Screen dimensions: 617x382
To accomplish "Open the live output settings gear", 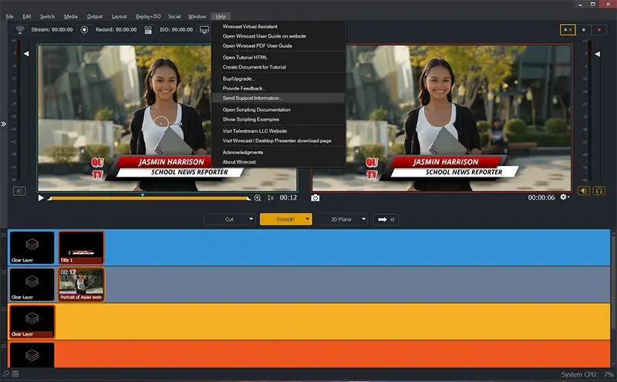I will click(x=564, y=197).
